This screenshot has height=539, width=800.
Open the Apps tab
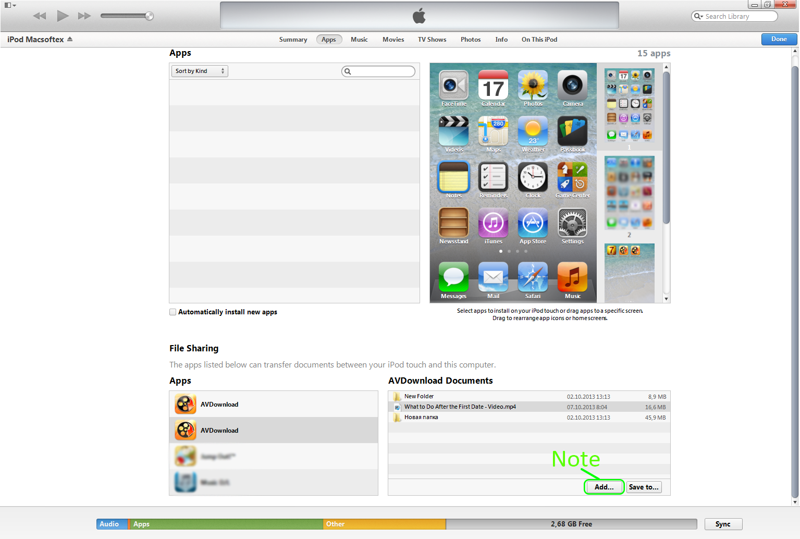(x=329, y=40)
